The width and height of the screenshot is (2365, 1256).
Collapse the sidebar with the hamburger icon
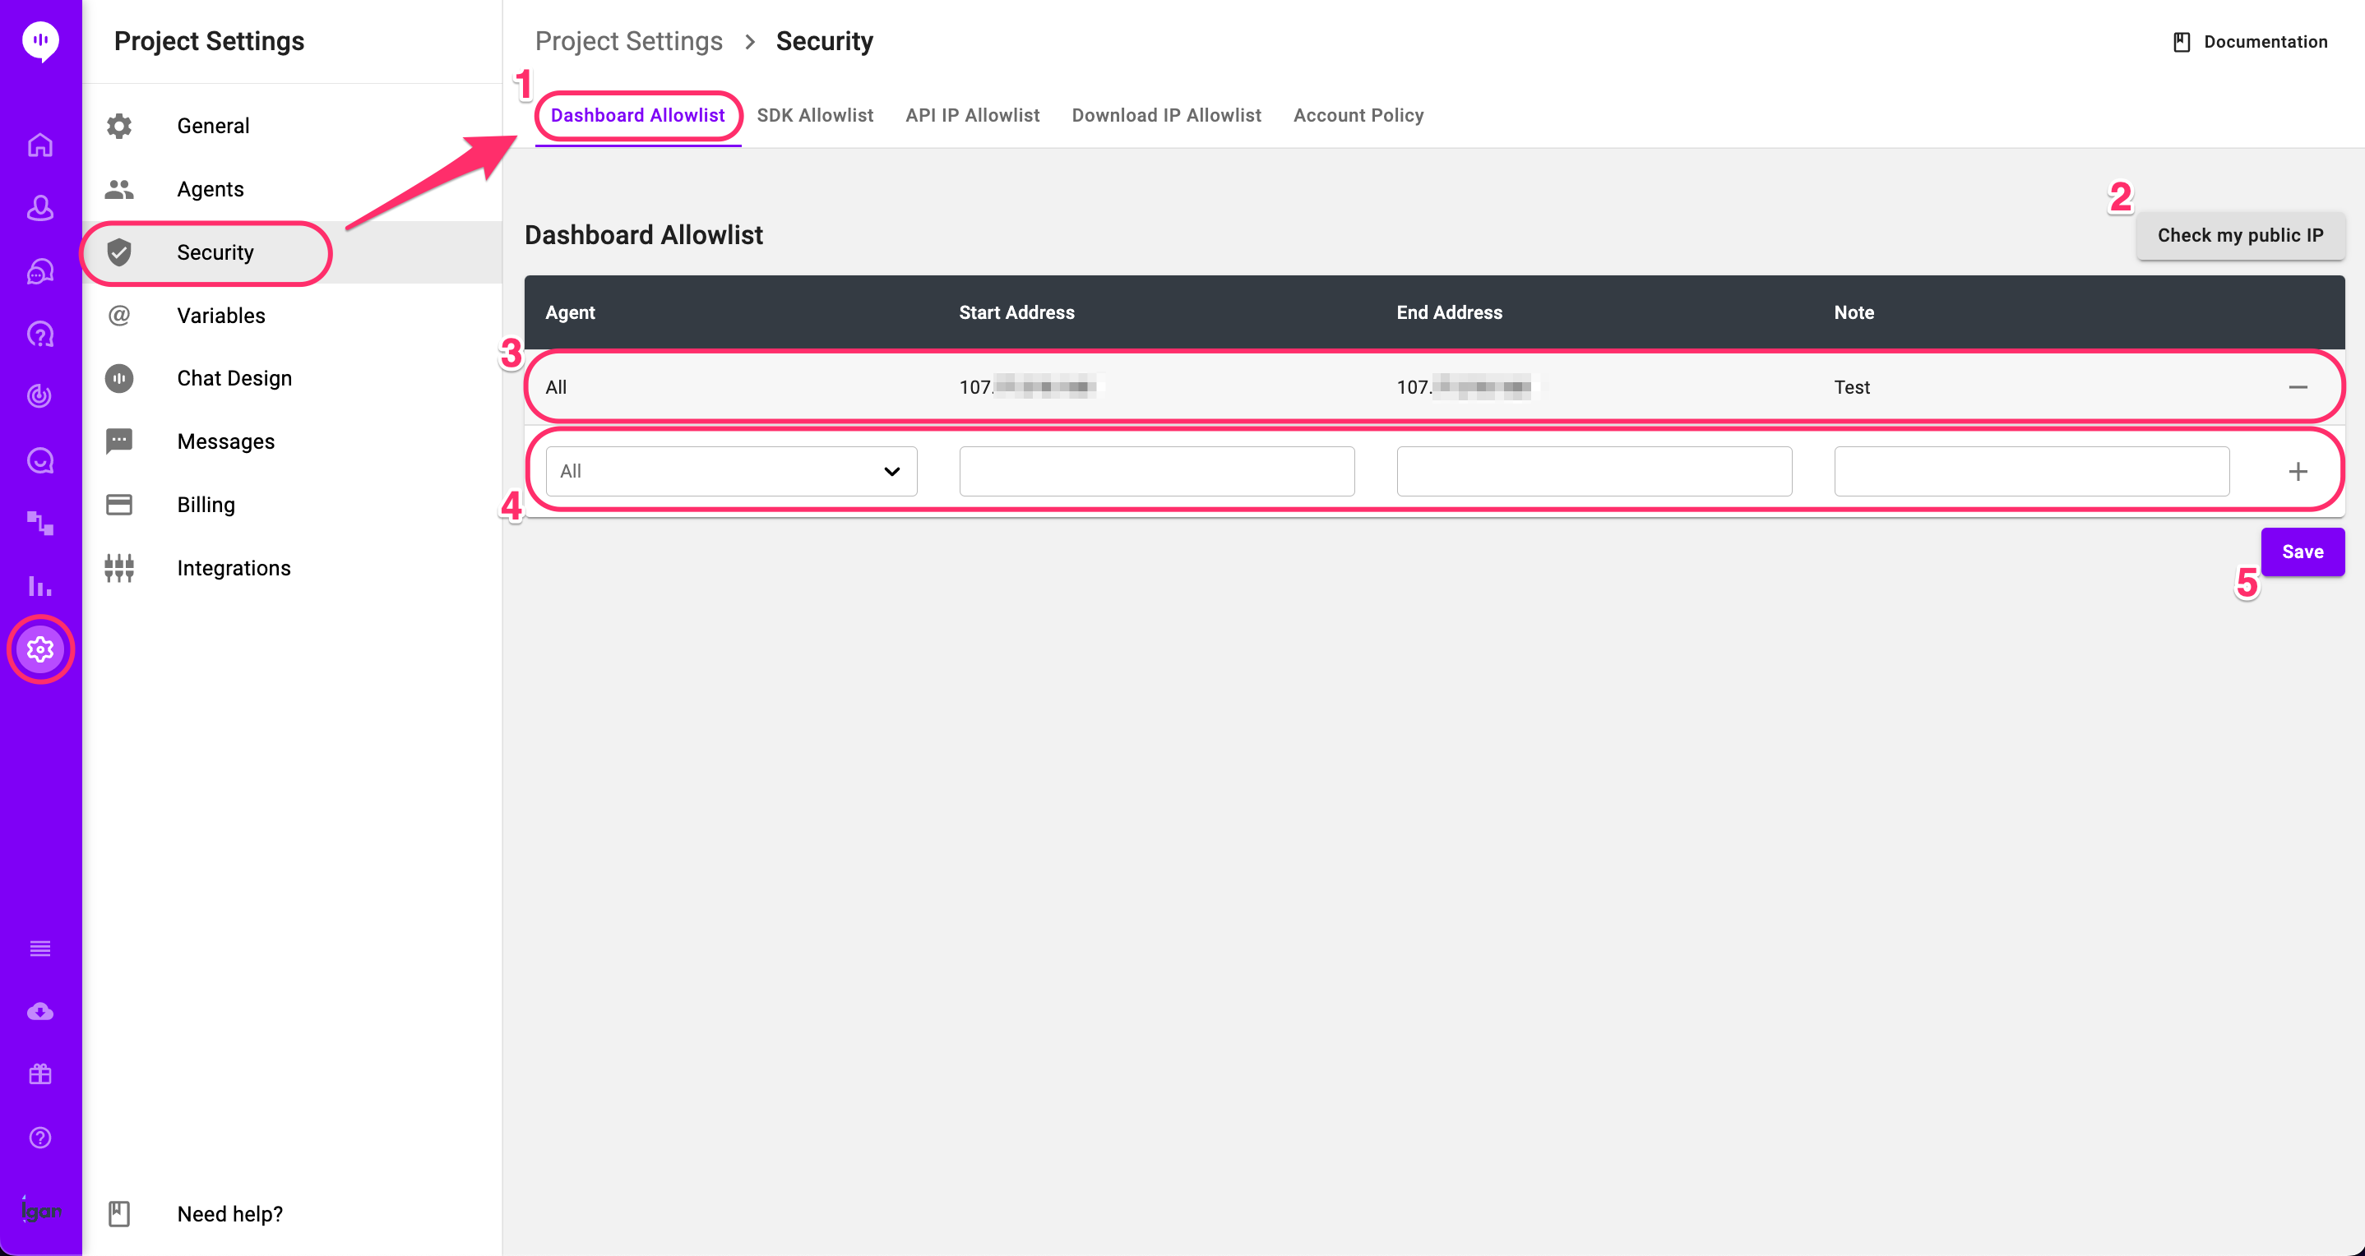point(40,949)
